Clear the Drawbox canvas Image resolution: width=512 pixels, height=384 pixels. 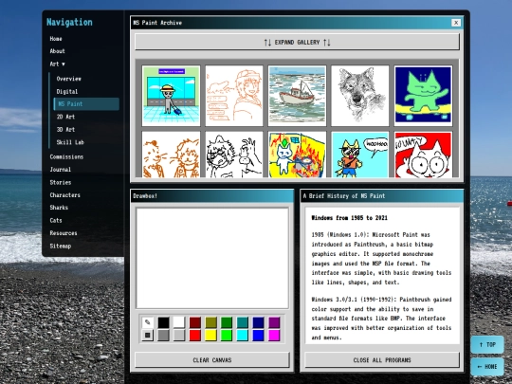point(212,360)
